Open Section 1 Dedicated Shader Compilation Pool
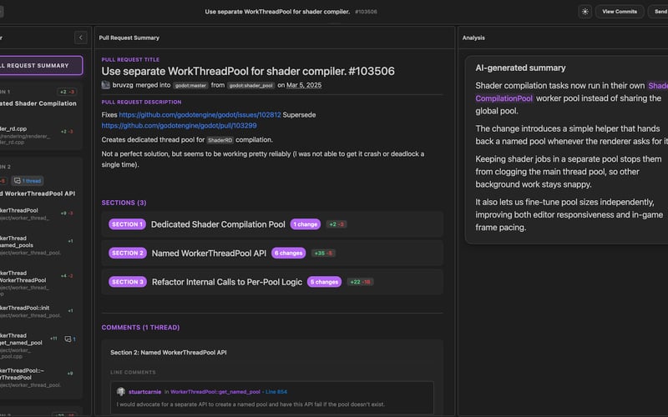Viewport: 668px width, 417px height. point(272,224)
